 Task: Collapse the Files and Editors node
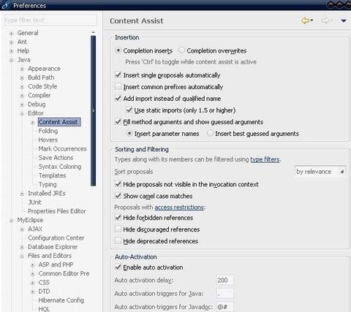[x=22, y=256]
